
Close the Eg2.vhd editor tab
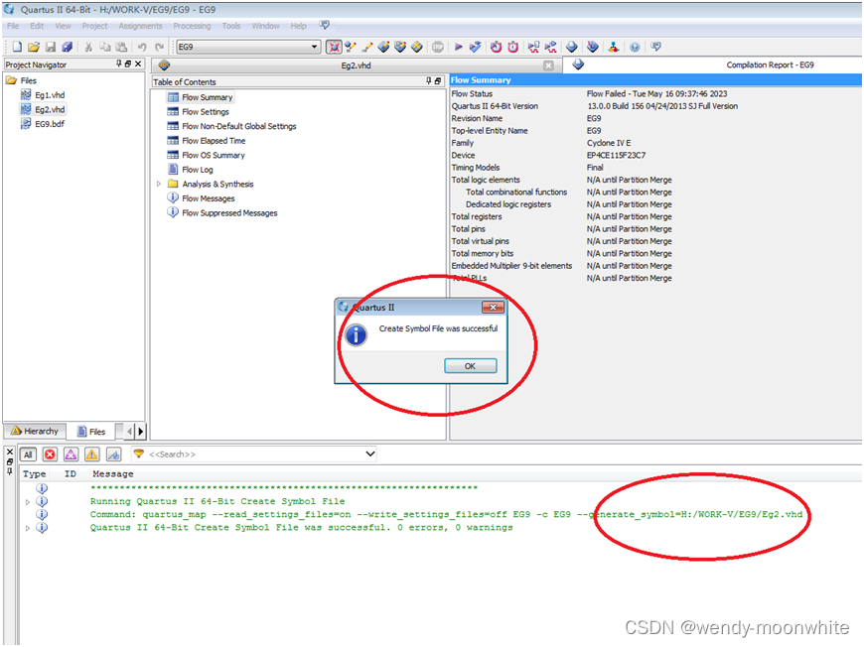[548, 65]
